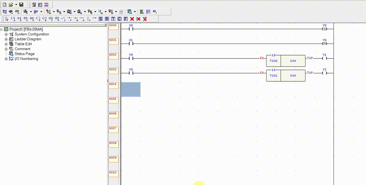Pick the Set coil S element tool

pyautogui.click(x=51, y=19)
